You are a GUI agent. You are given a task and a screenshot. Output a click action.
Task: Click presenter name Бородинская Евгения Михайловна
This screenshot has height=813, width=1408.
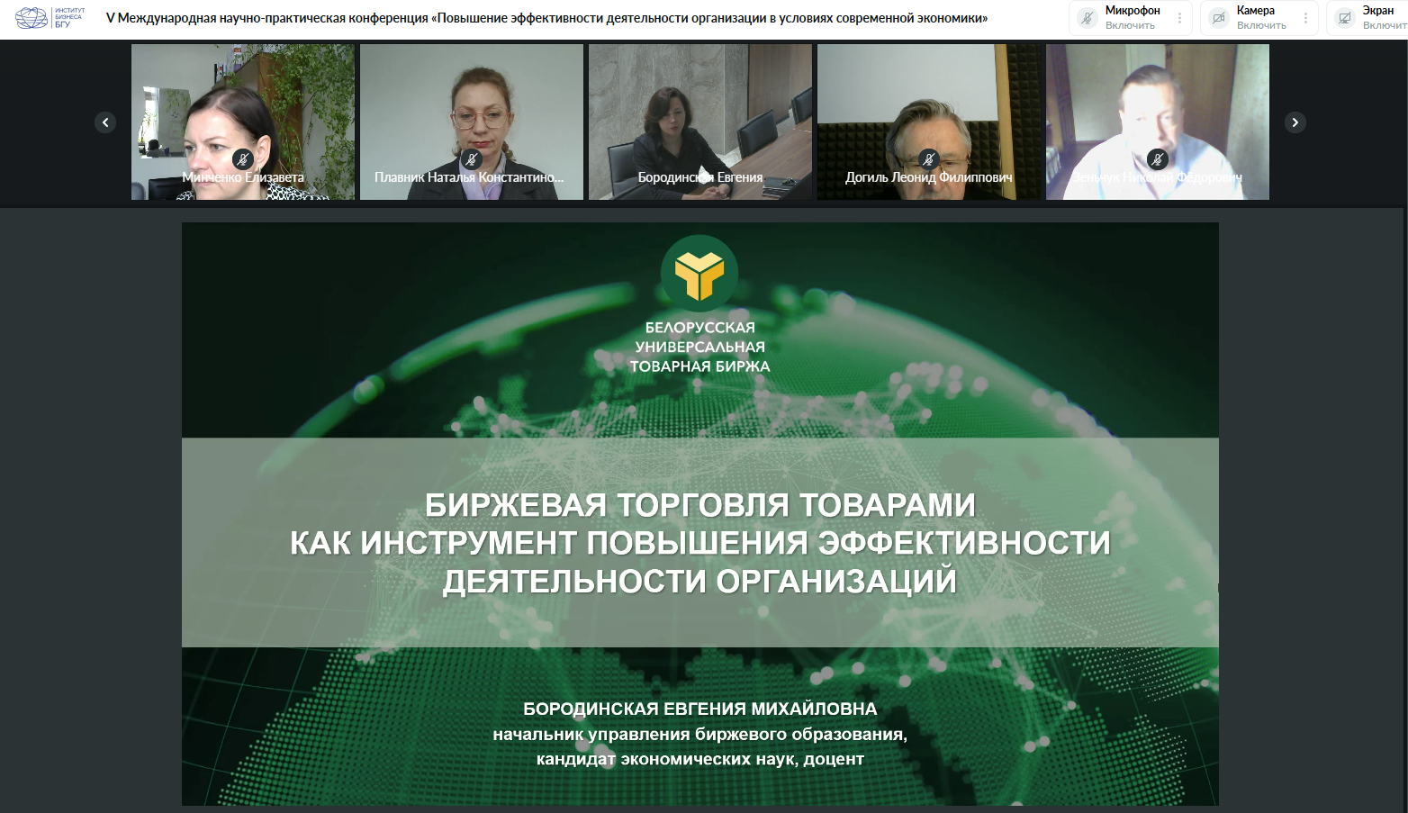click(x=699, y=709)
